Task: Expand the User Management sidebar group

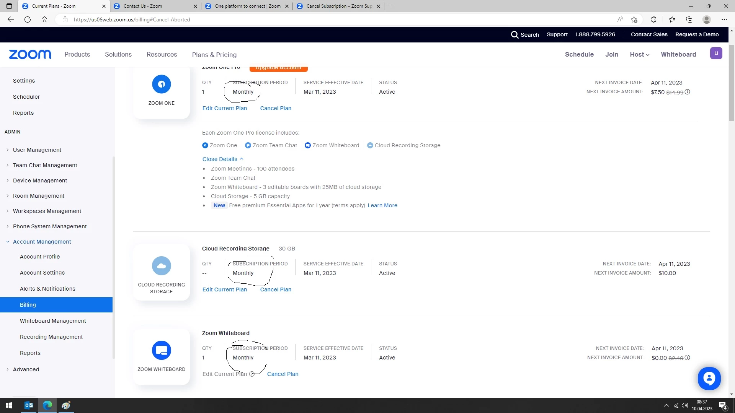Action: click(37, 150)
